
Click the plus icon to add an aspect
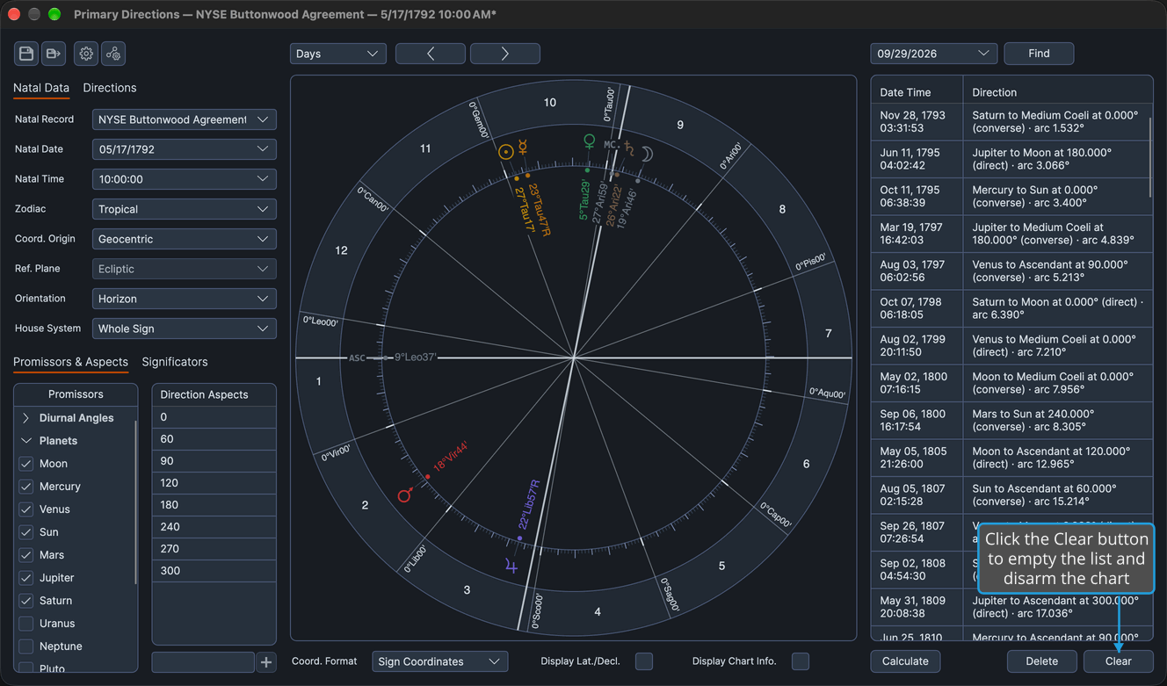pyautogui.click(x=266, y=662)
